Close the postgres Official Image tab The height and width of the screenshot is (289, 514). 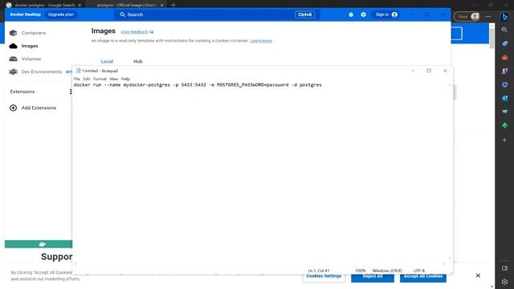coord(162,6)
